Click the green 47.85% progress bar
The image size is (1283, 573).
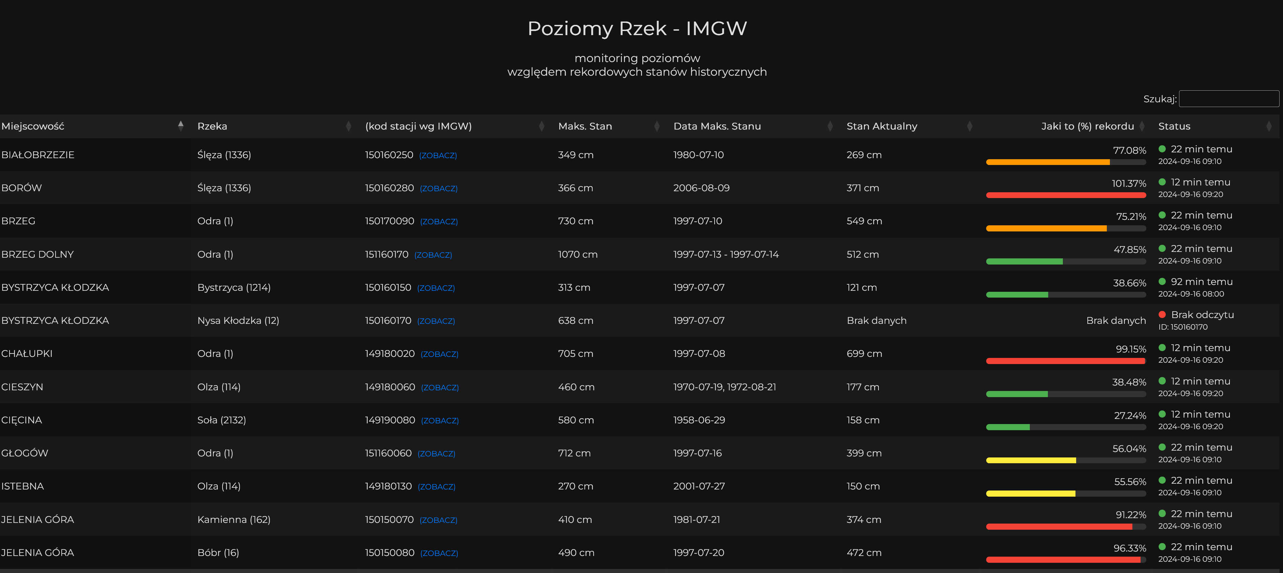pos(1066,261)
